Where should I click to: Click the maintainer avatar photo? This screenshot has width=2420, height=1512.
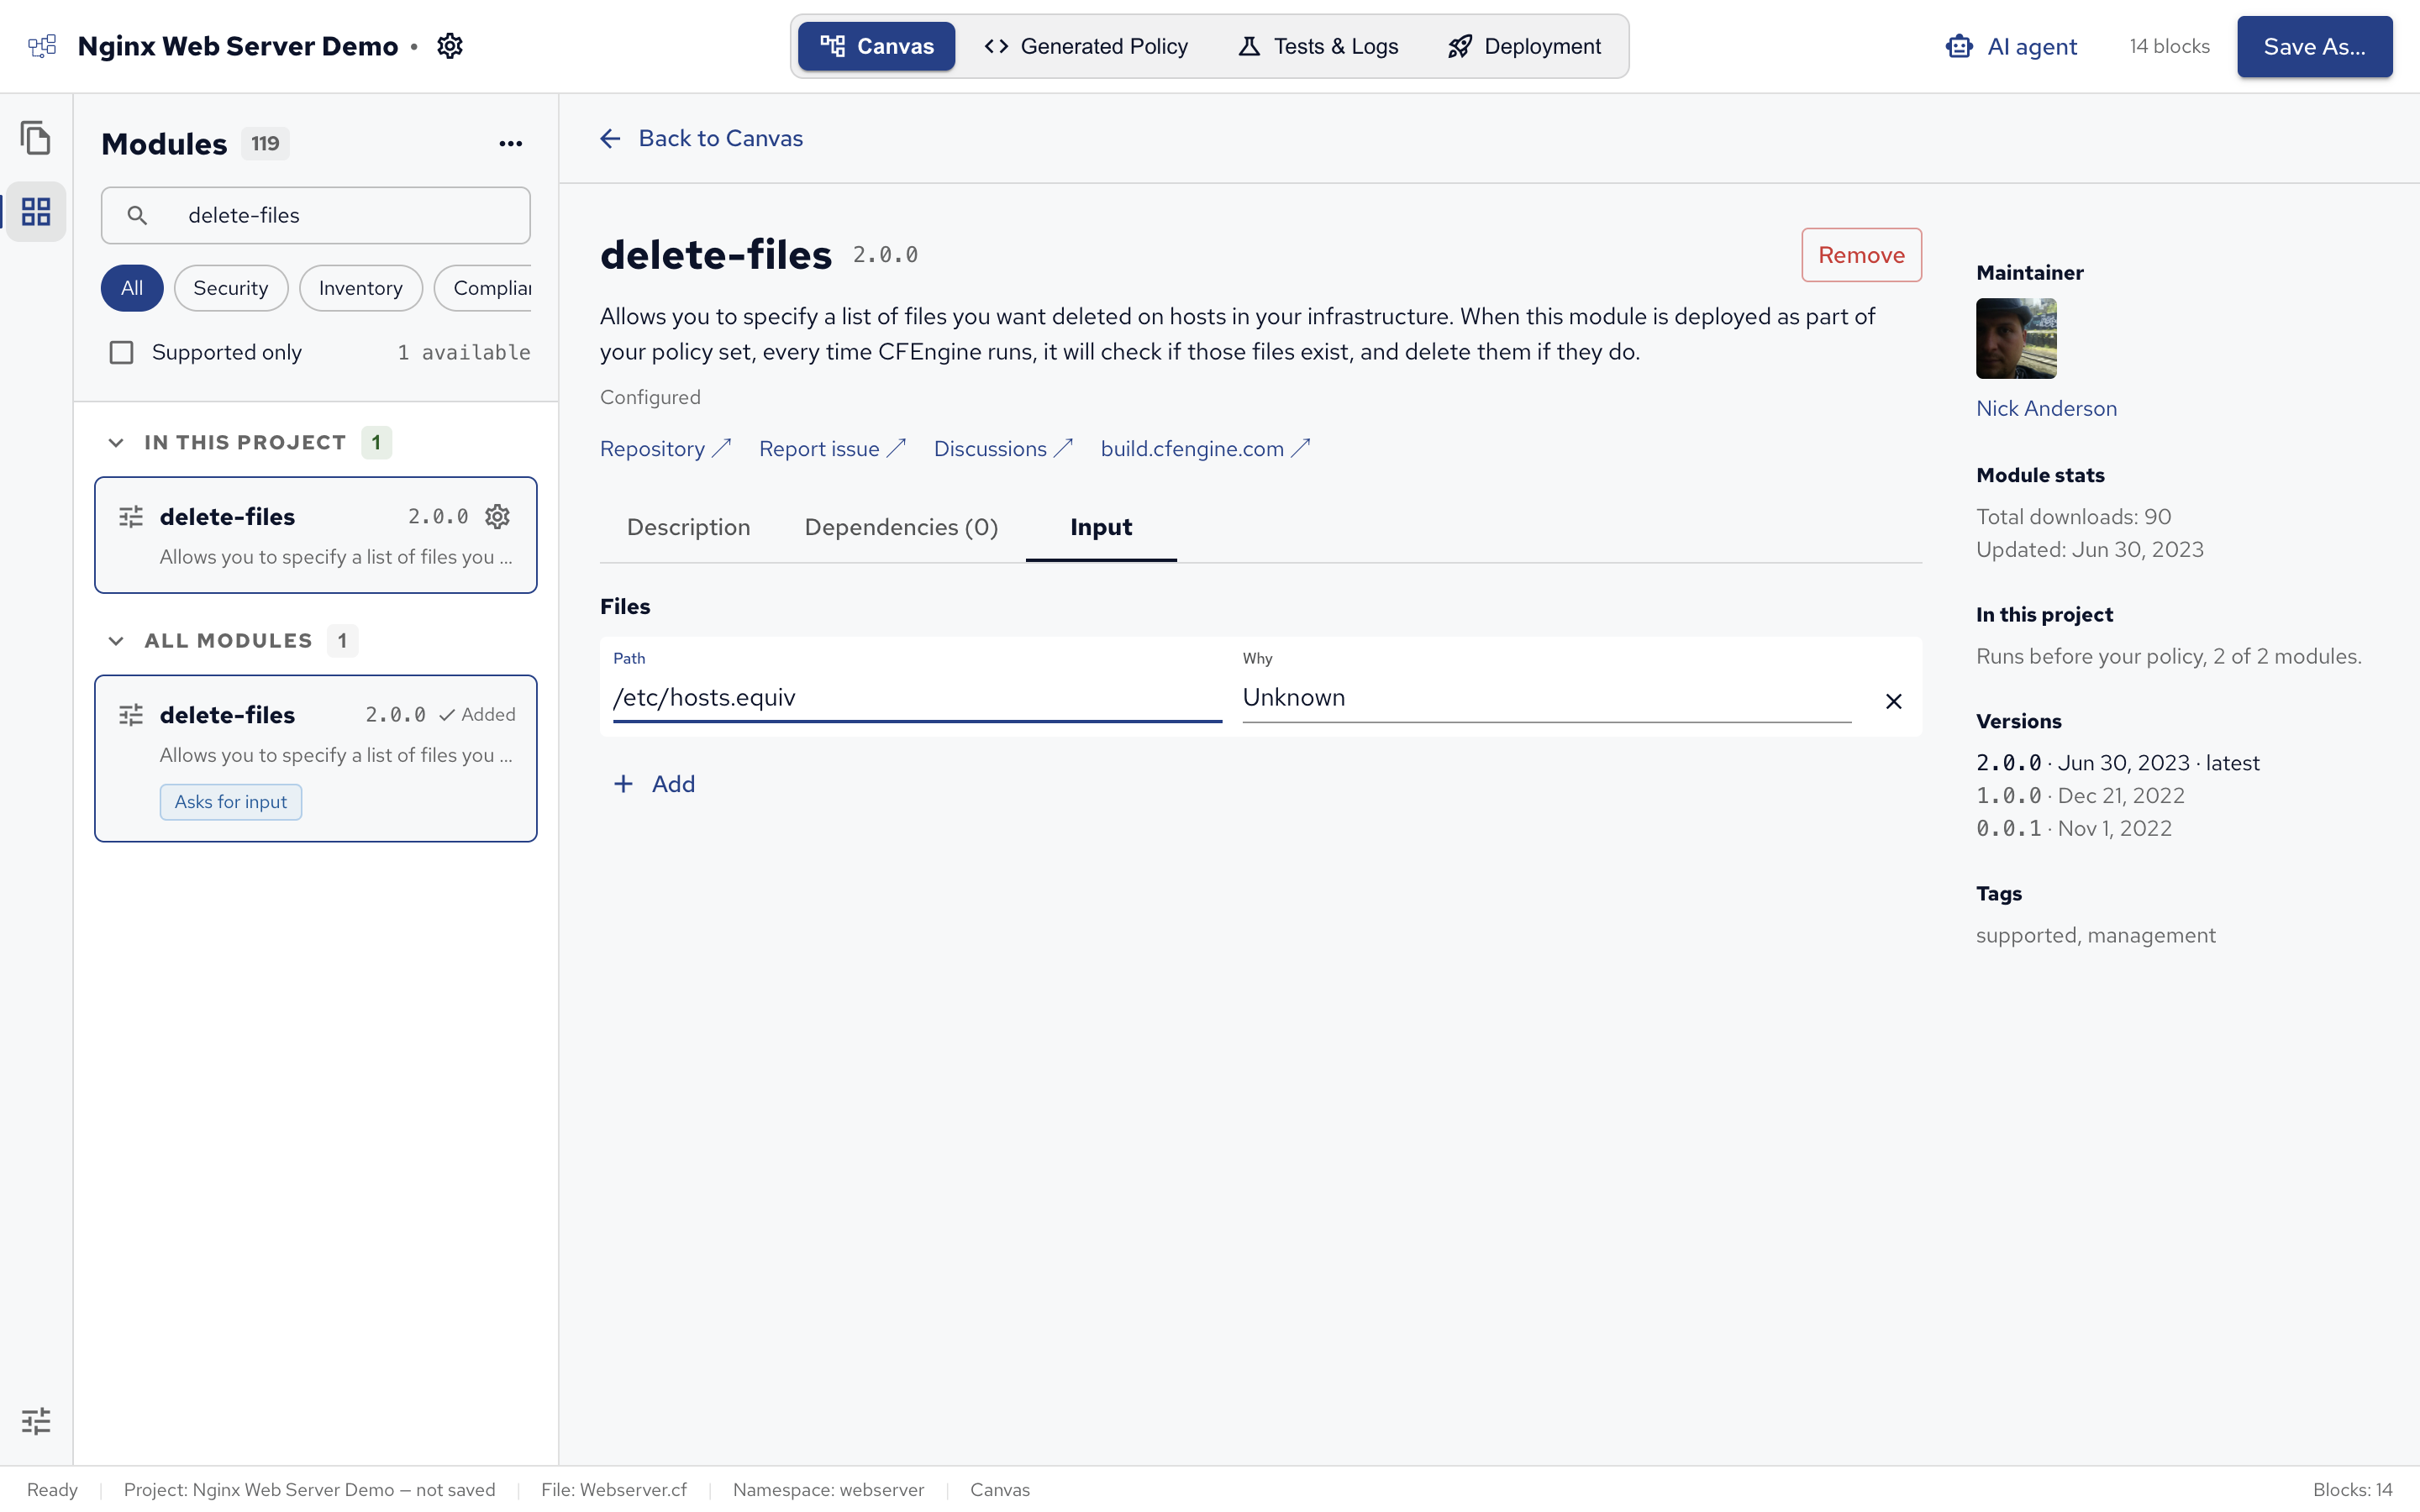(x=2016, y=338)
